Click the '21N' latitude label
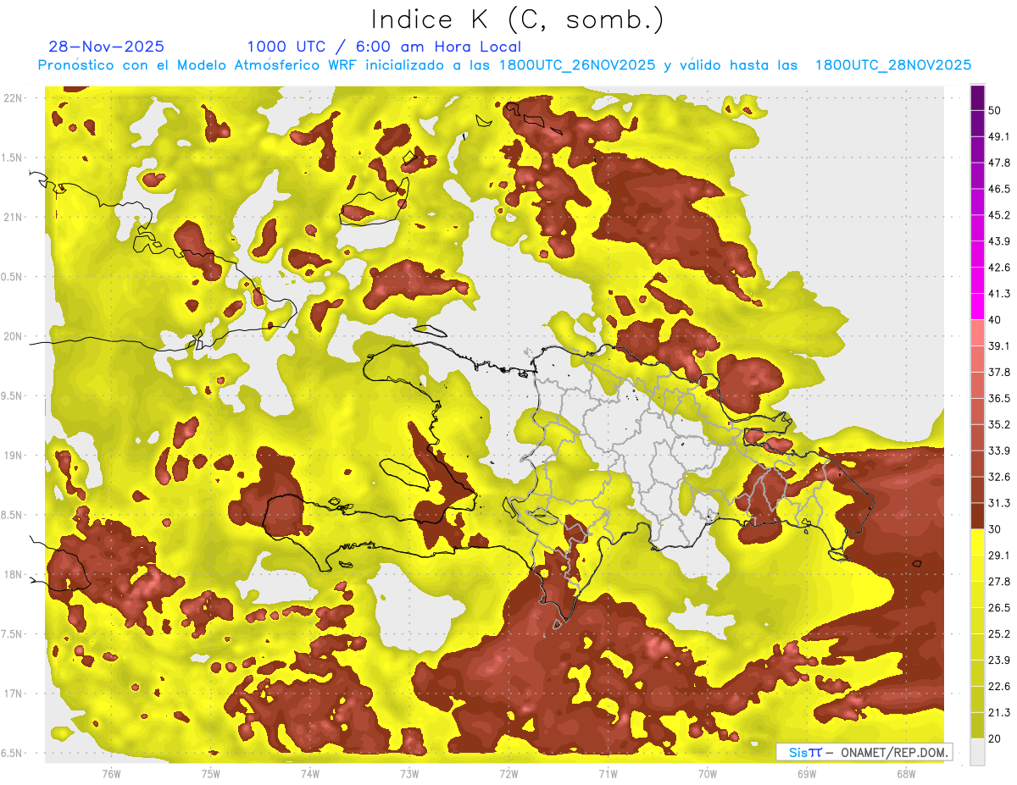1017x785 pixels. point(14,218)
